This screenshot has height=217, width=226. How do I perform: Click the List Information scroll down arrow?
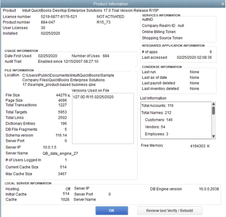pos(214,136)
